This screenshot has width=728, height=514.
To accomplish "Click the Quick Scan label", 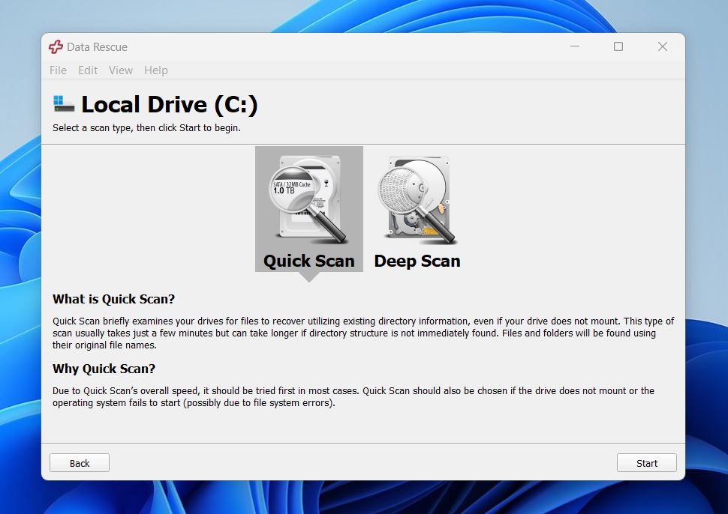I will coord(308,261).
